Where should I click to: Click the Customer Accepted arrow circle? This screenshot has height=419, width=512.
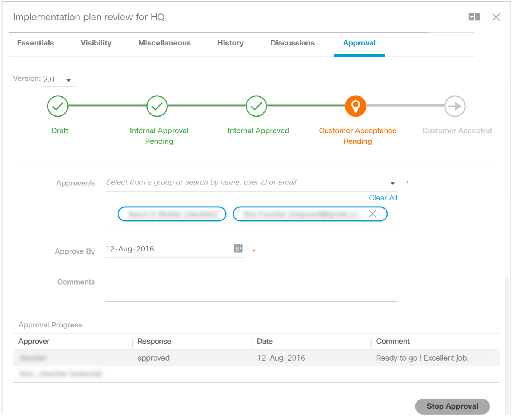pyautogui.click(x=455, y=106)
